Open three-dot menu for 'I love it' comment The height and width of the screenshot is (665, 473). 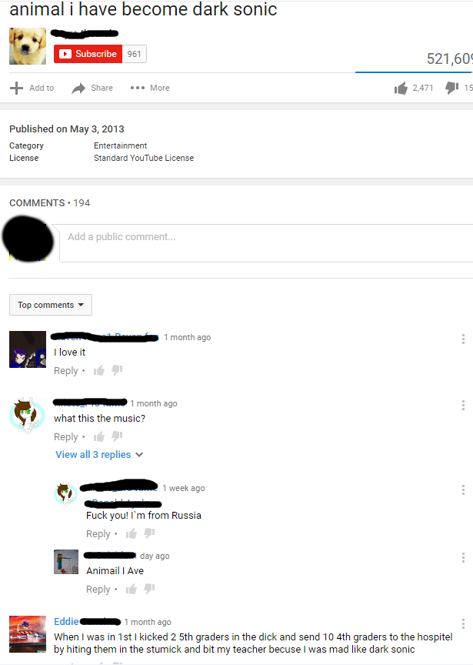(x=463, y=339)
